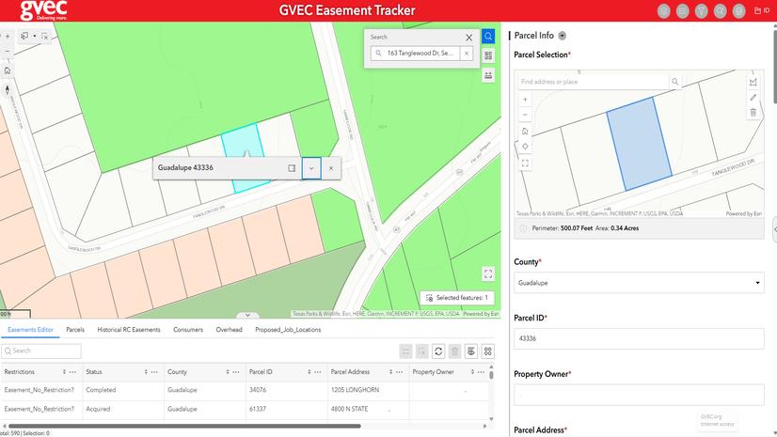Toggle show/hide columns in table toolbar

coord(471,351)
